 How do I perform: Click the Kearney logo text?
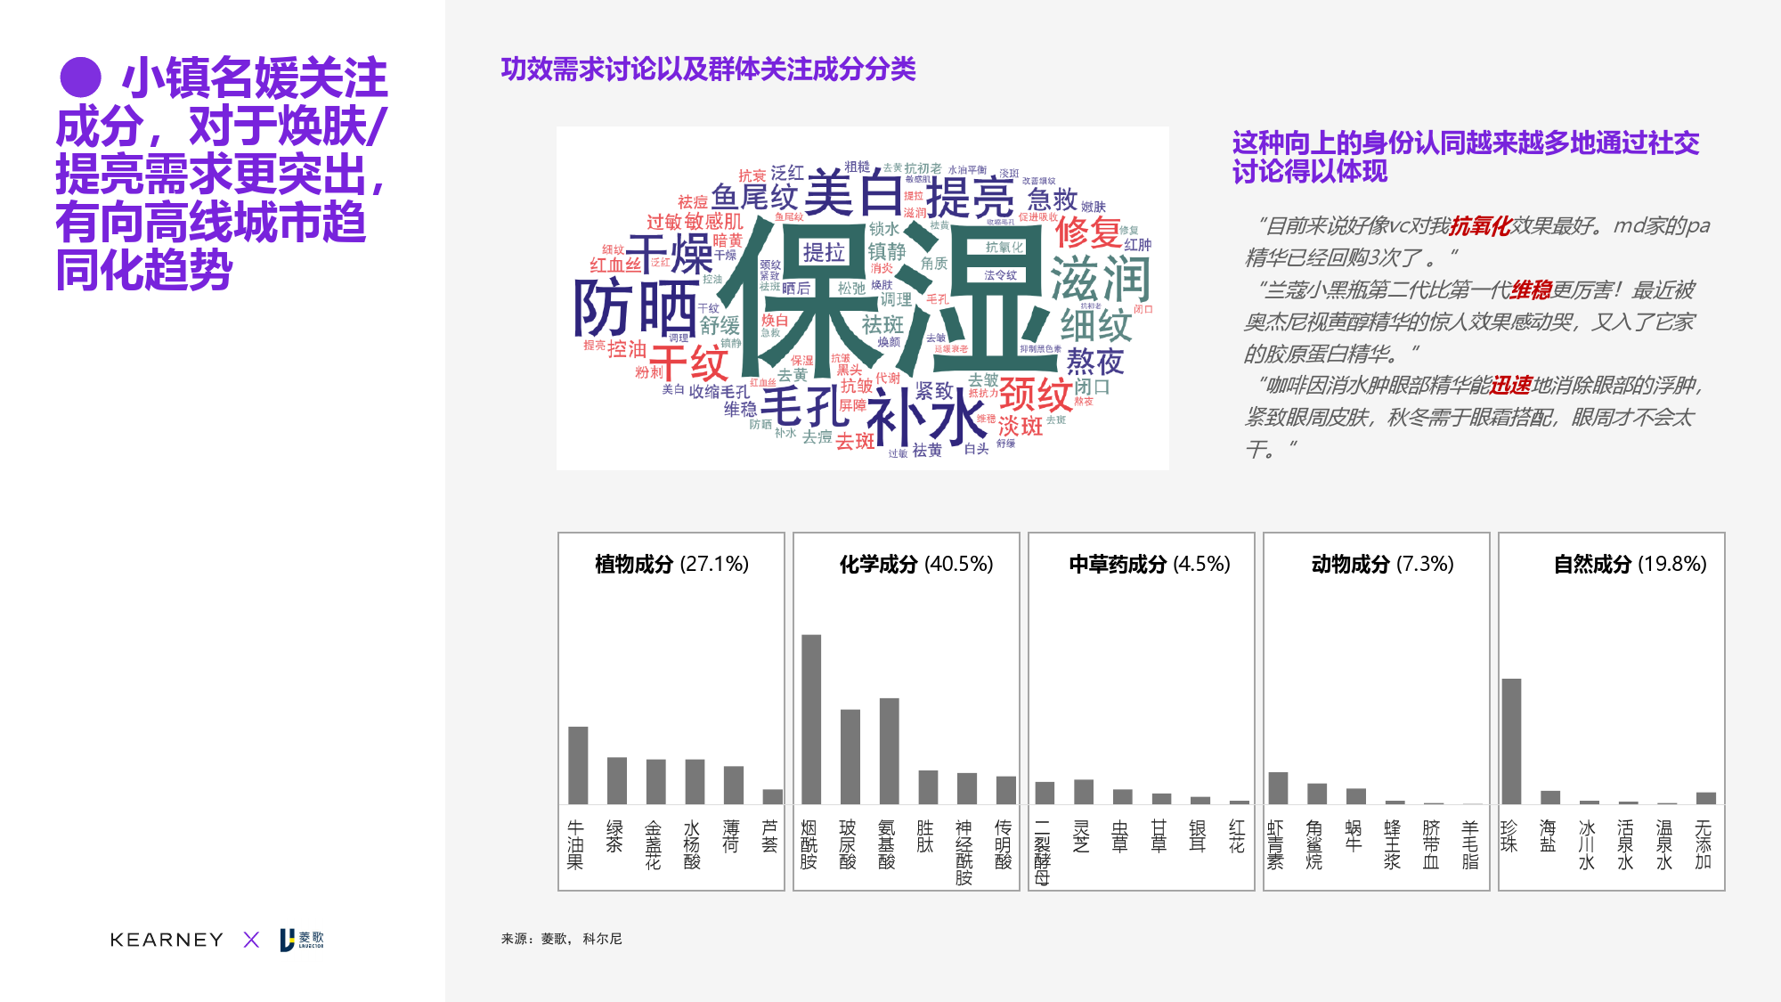pyautogui.click(x=167, y=940)
